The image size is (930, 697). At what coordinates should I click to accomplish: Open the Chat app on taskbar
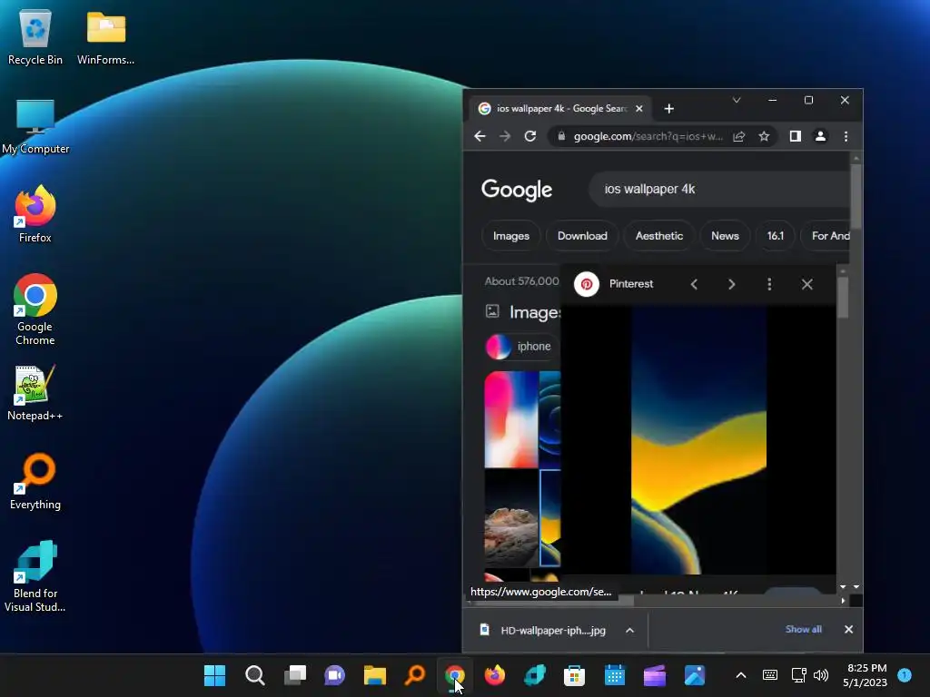point(334,675)
